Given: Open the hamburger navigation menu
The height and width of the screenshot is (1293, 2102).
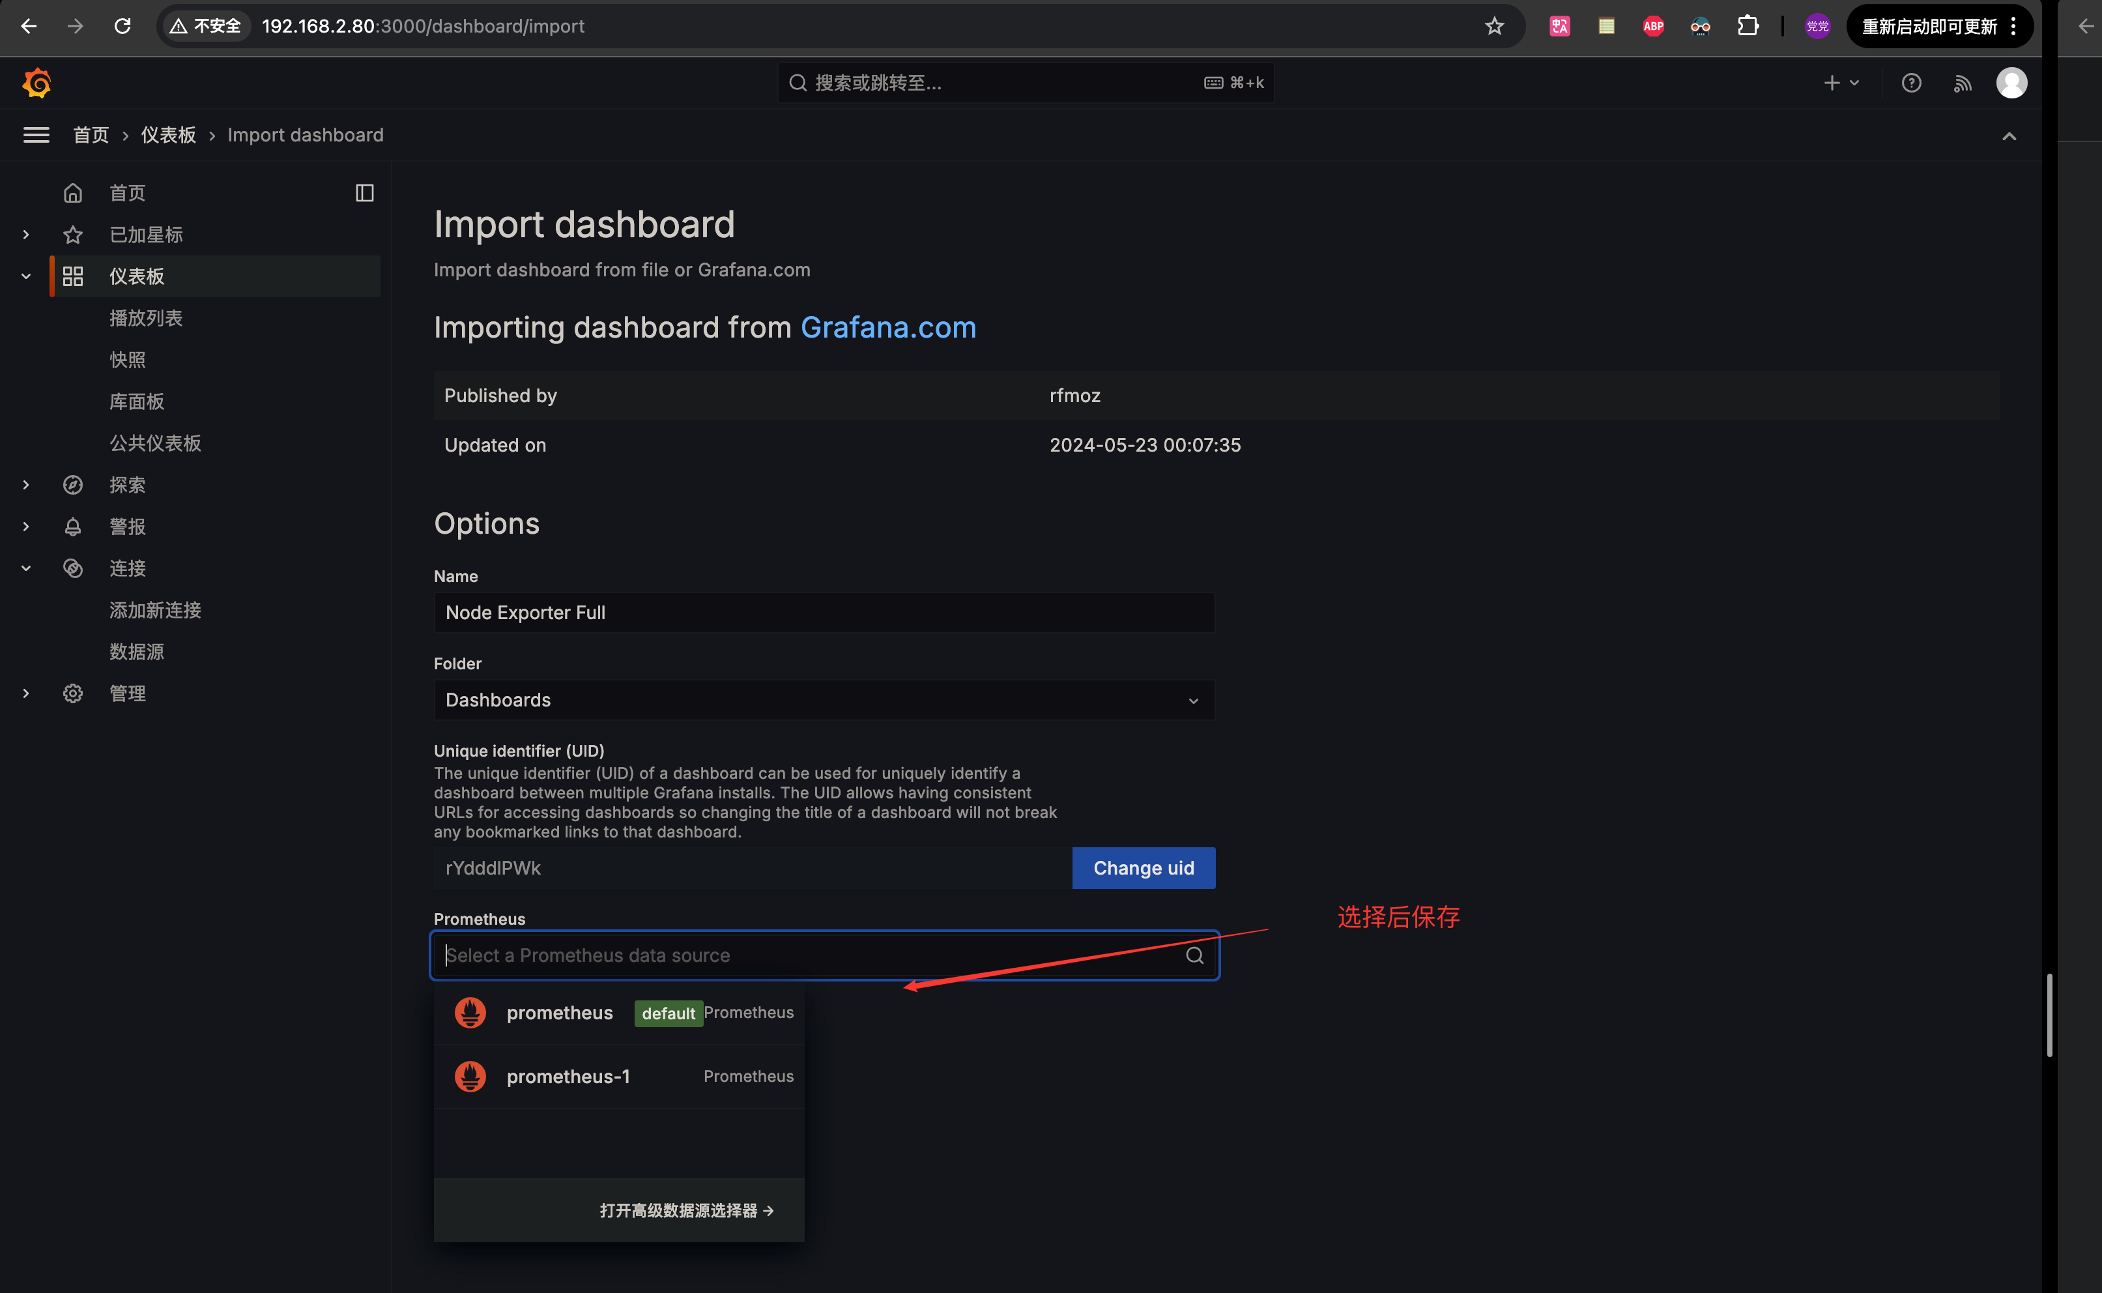Looking at the screenshot, I should [x=36, y=135].
